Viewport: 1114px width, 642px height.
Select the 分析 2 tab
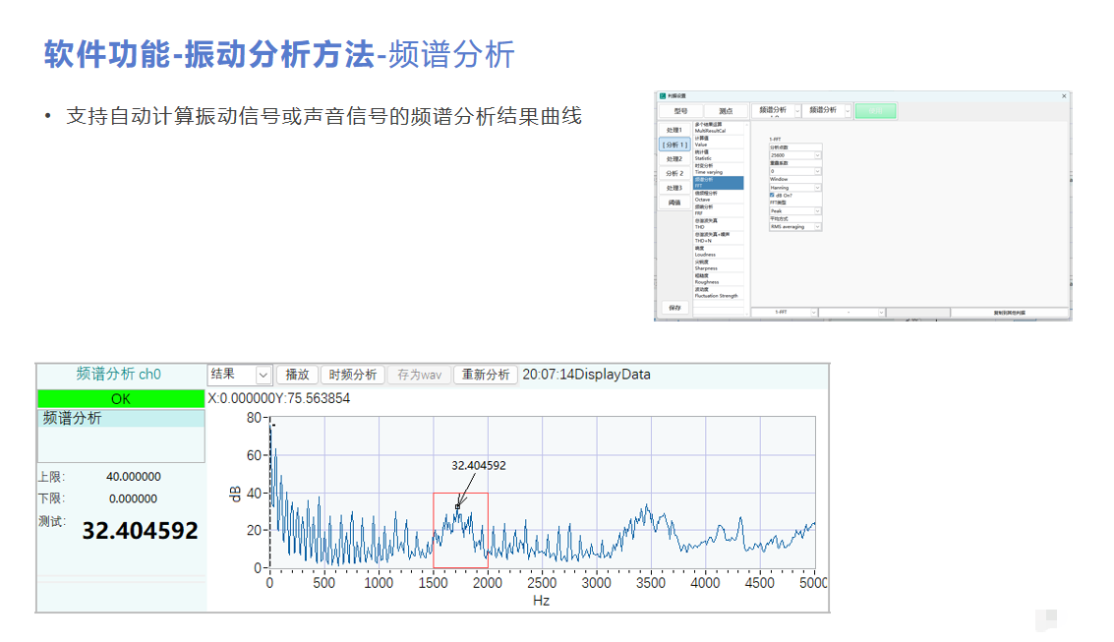(x=674, y=173)
